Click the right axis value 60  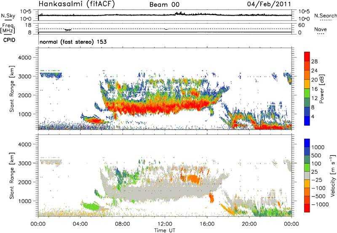click(301, 25)
